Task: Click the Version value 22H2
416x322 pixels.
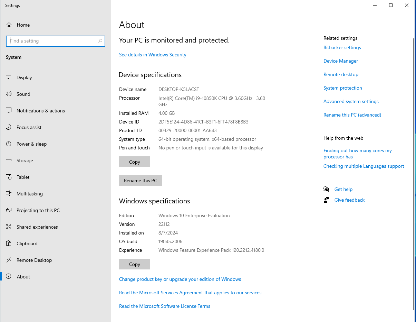Action: click(164, 224)
